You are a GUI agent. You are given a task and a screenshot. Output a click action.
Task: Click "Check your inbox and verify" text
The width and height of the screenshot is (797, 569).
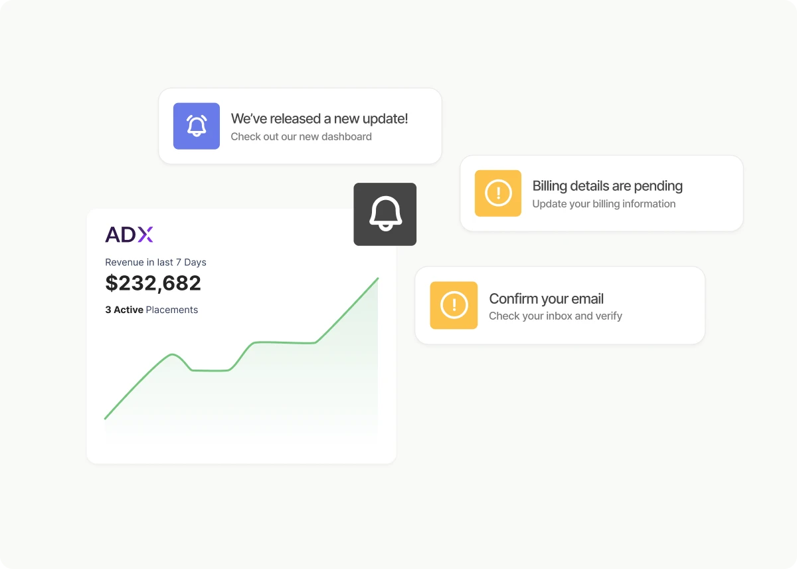pos(555,316)
